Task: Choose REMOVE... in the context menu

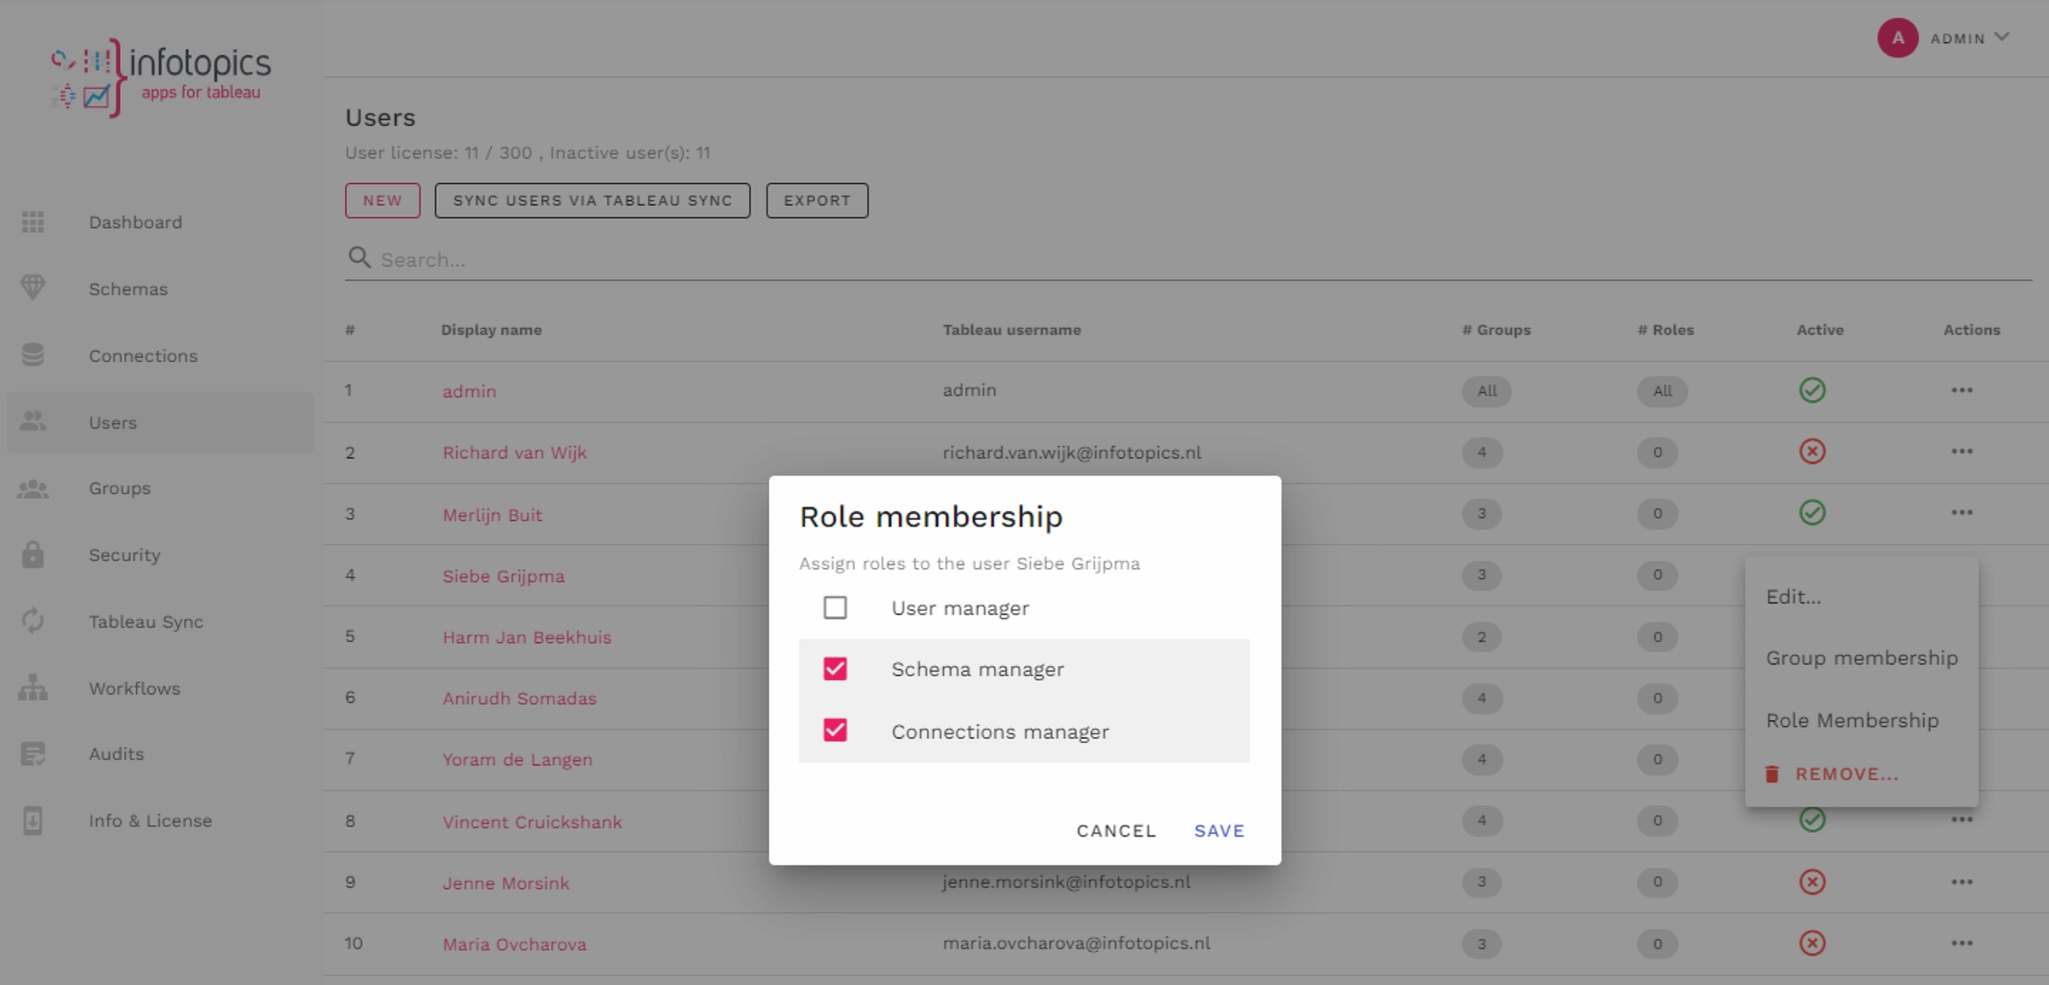Action: click(x=1846, y=774)
